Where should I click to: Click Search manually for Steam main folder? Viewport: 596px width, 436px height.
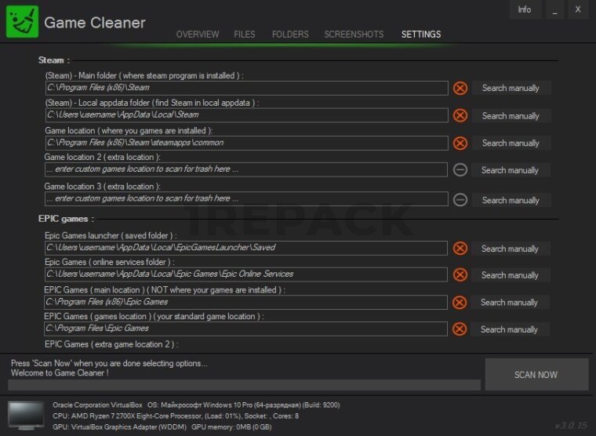(511, 88)
